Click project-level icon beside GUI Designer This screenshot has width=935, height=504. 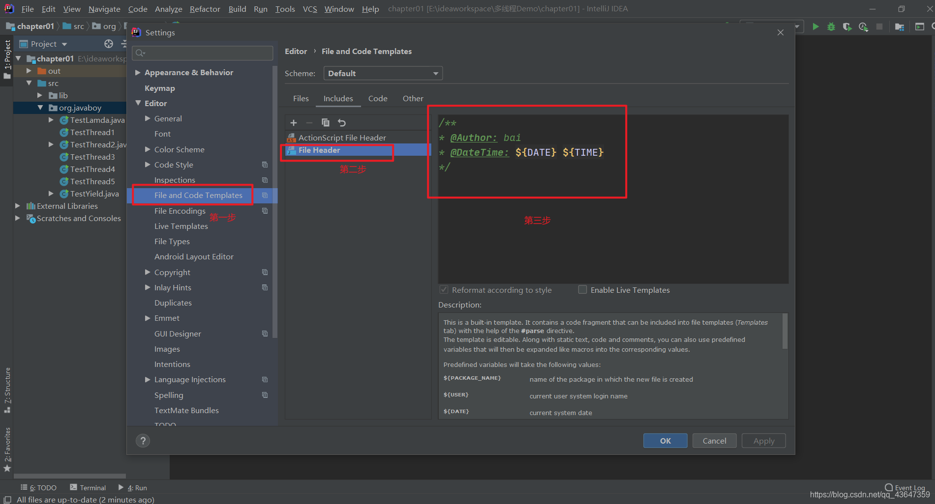click(x=265, y=334)
